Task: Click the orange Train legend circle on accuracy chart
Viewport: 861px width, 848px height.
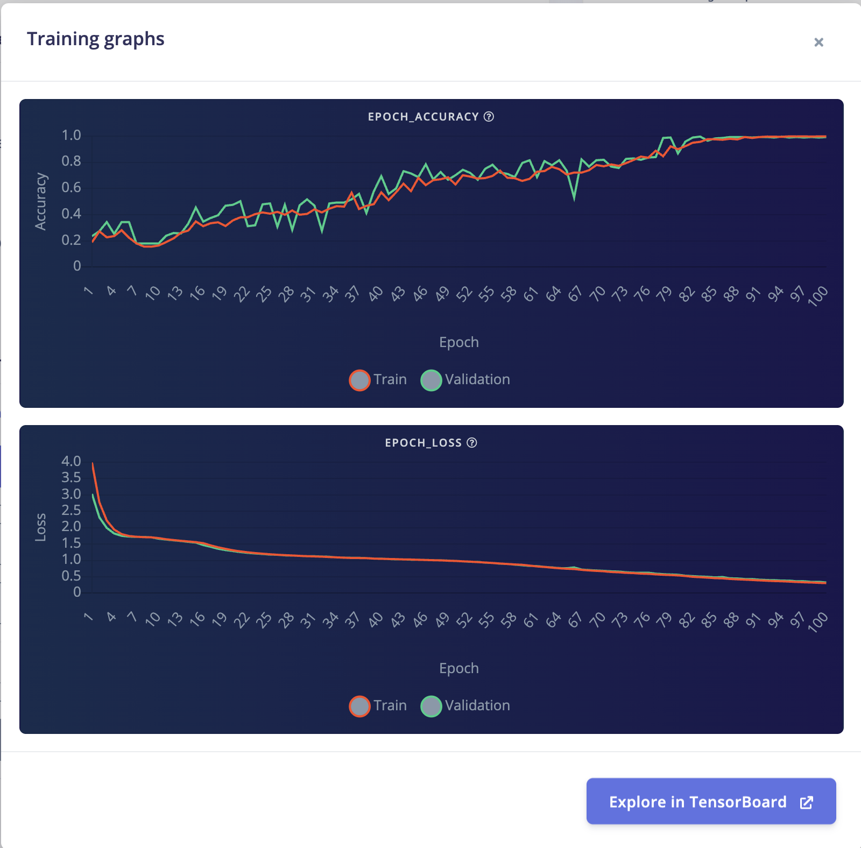Action: coord(359,379)
